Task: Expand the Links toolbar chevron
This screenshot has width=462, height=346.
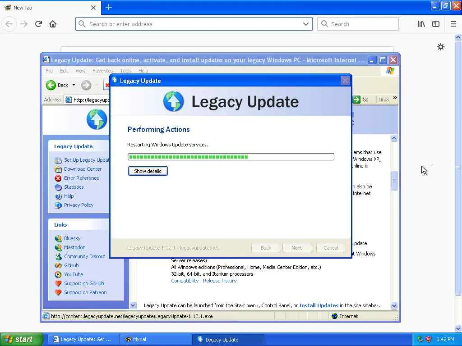Action: coord(395,98)
